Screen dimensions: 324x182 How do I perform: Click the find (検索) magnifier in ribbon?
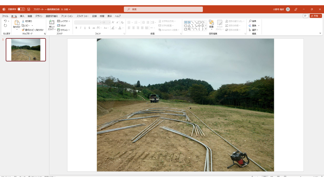coord(250,21)
